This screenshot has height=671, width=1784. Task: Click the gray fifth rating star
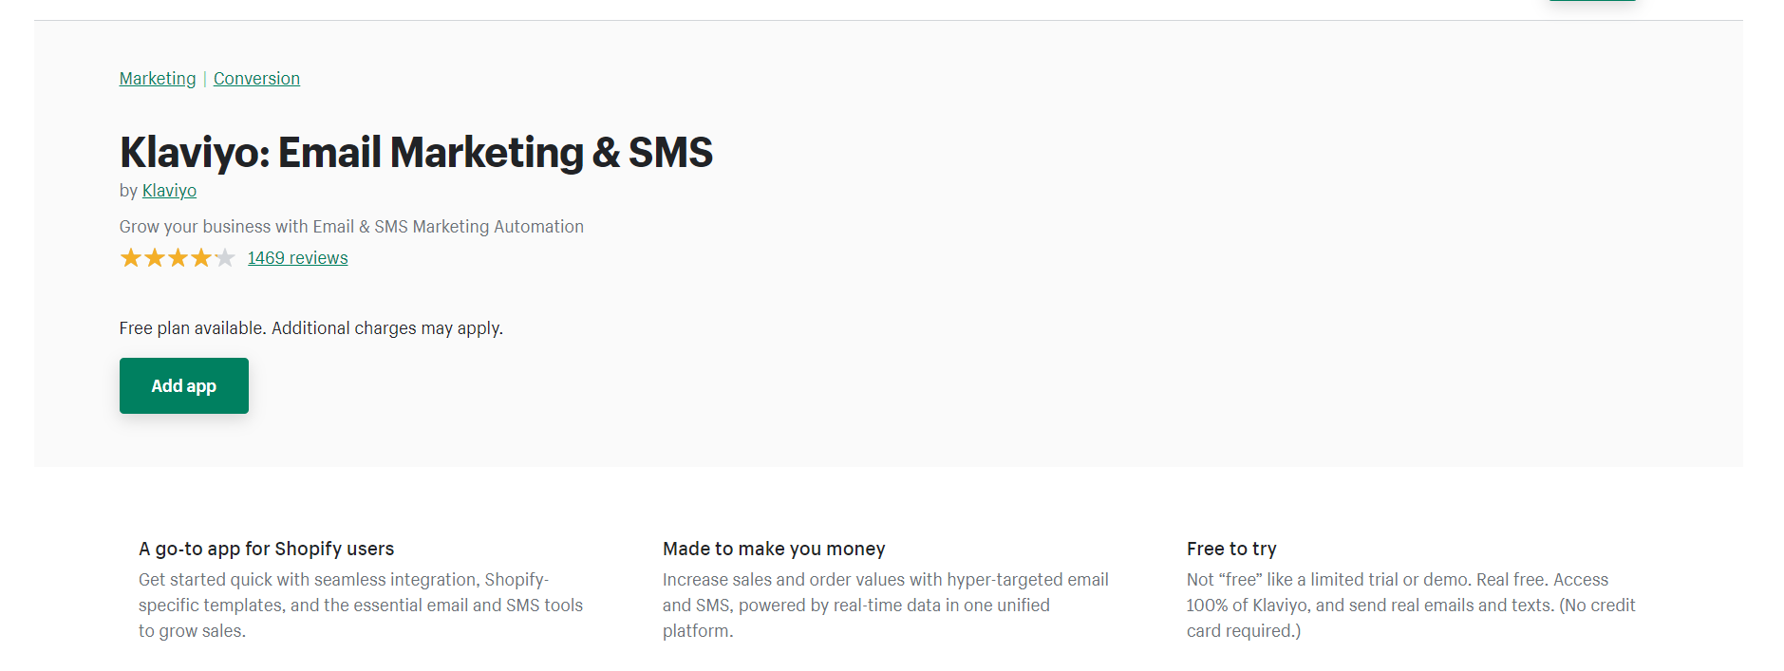225,258
